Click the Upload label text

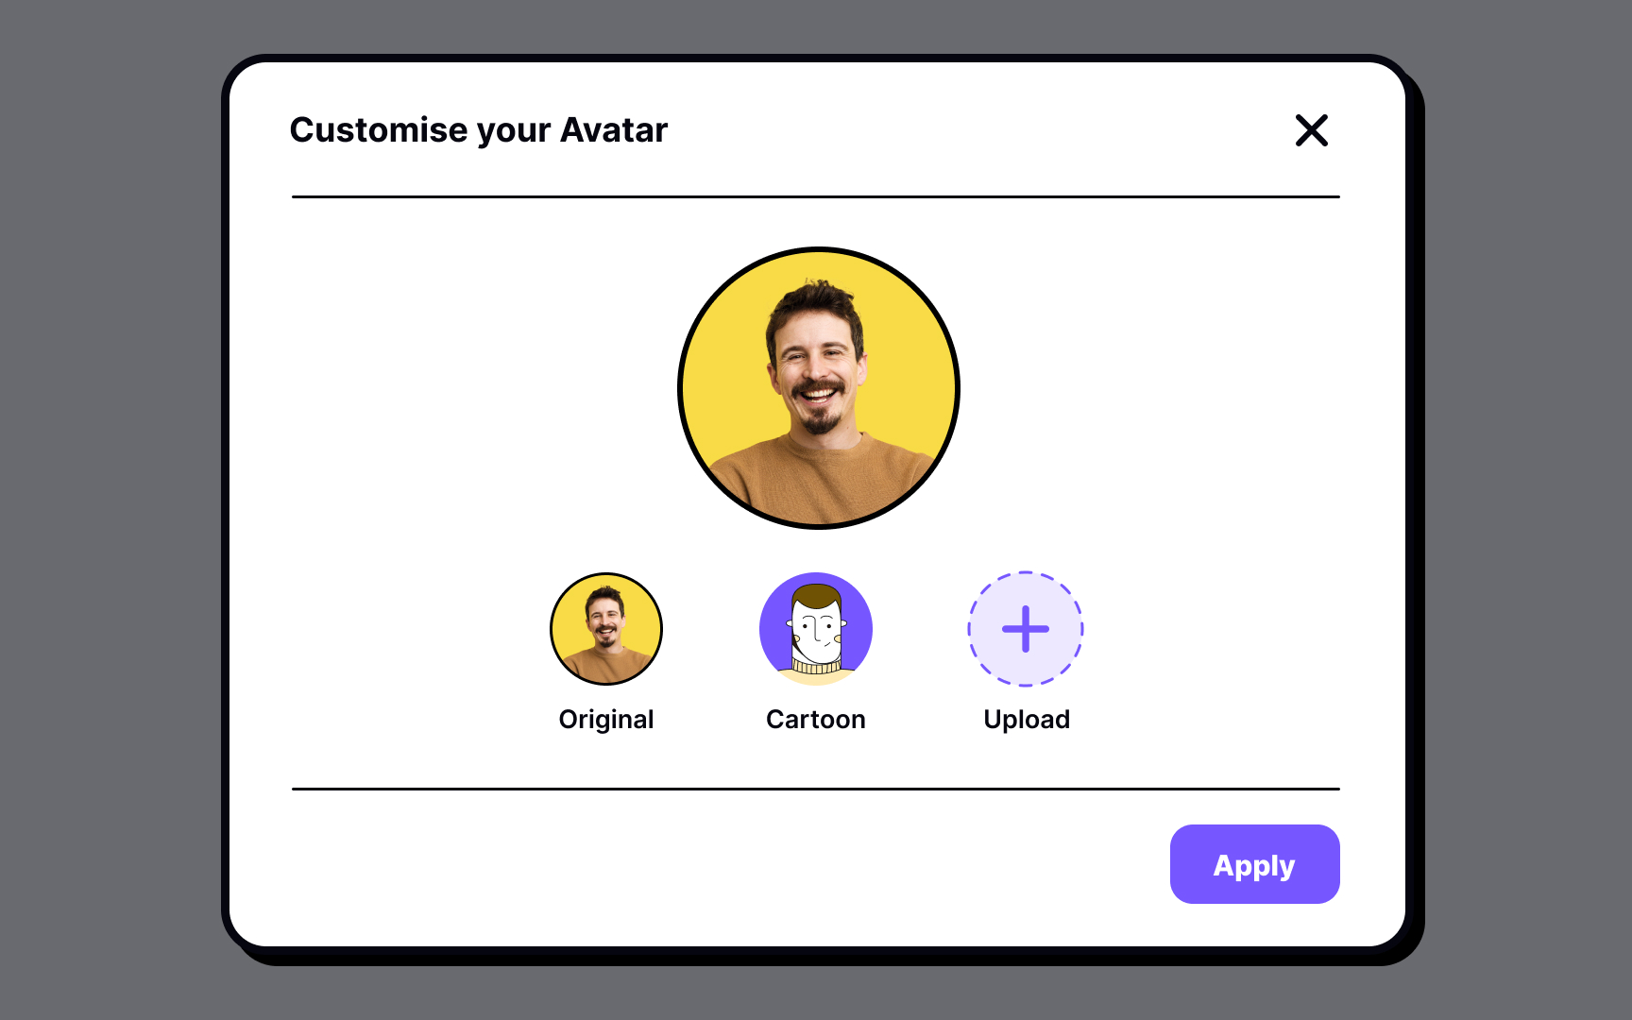pos(1026,719)
